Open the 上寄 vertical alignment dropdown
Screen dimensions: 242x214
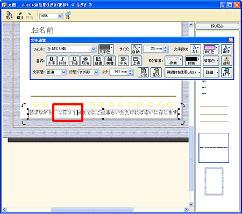(137, 61)
